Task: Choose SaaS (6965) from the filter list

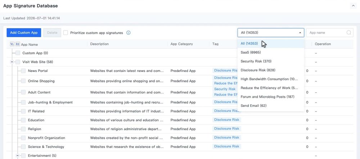Action: coord(271,52)
